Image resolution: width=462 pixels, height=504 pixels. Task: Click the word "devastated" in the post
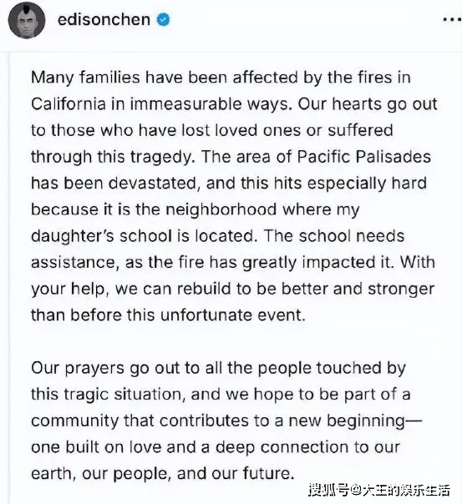point(152,184)
